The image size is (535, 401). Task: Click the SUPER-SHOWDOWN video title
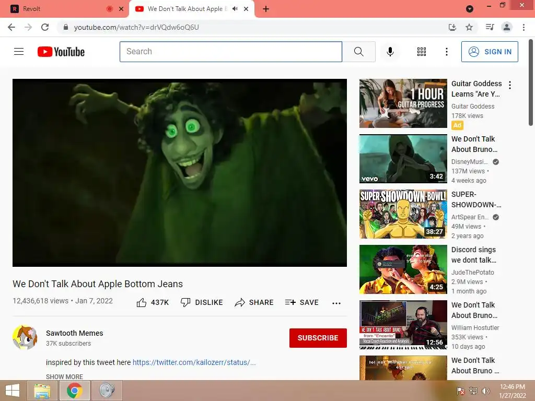click(476, 199)
